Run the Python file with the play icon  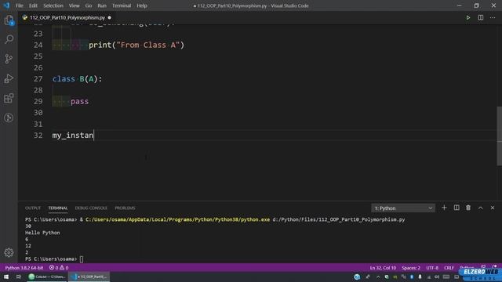(468, 17)
